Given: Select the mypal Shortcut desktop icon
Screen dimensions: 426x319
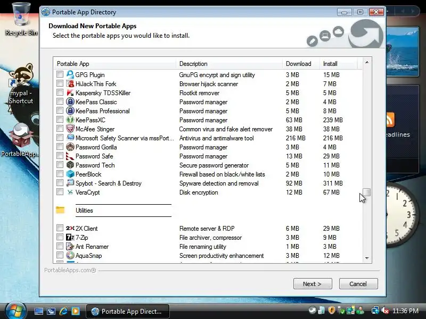Looking at the screenshot, I should (x=21, y=84).
